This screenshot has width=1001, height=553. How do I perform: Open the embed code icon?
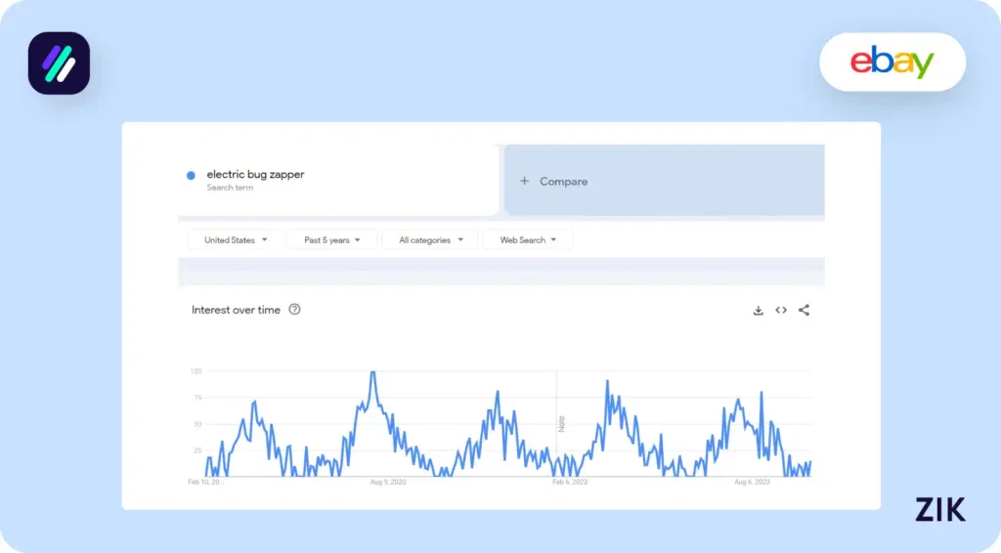tap(781, 311)
